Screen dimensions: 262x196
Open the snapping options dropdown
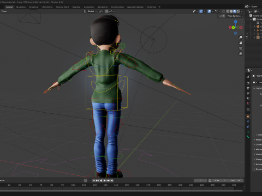111,11
